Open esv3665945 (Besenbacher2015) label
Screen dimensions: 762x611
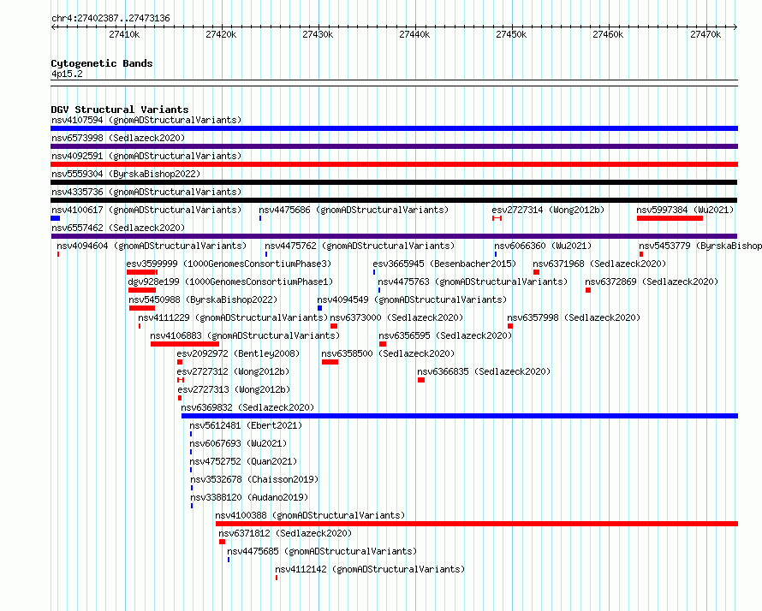point(444,264)
